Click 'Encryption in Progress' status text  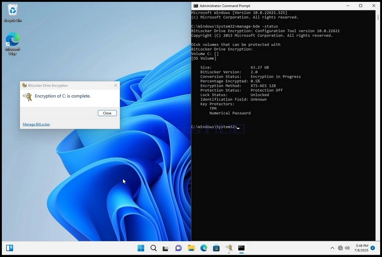click(275, 77)
